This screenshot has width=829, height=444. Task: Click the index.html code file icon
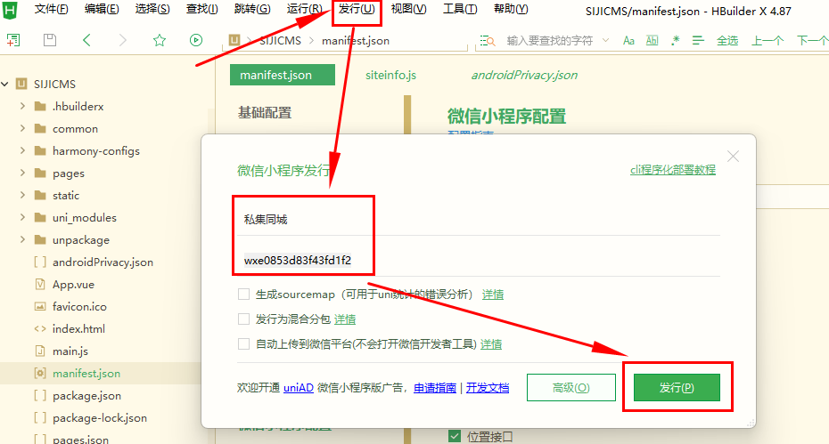39,328
